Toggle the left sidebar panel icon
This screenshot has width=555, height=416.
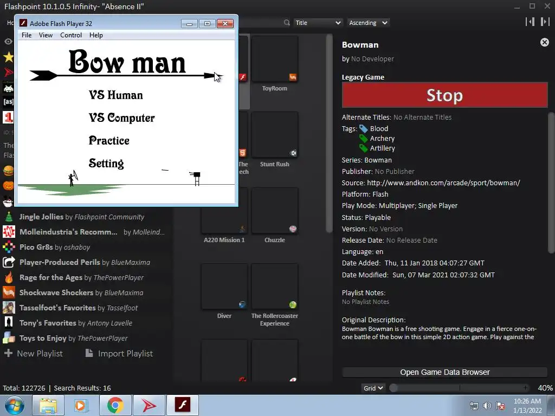click(x=530, y=22)
